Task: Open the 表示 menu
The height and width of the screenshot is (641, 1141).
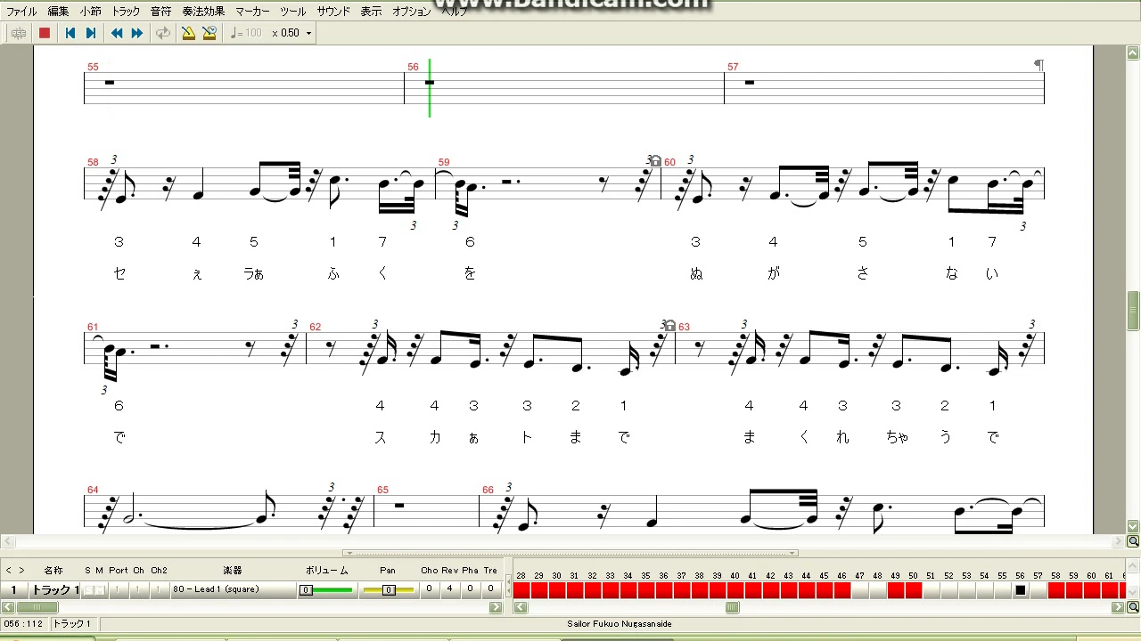Action: pyautogui.click(x=371, y=12)
